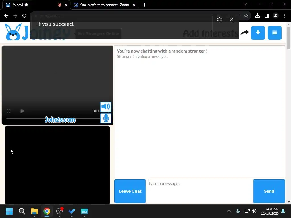Switch to the One platform to connect Zoom tab
This screenshot has width=291, height=218.
coord(105,5)
